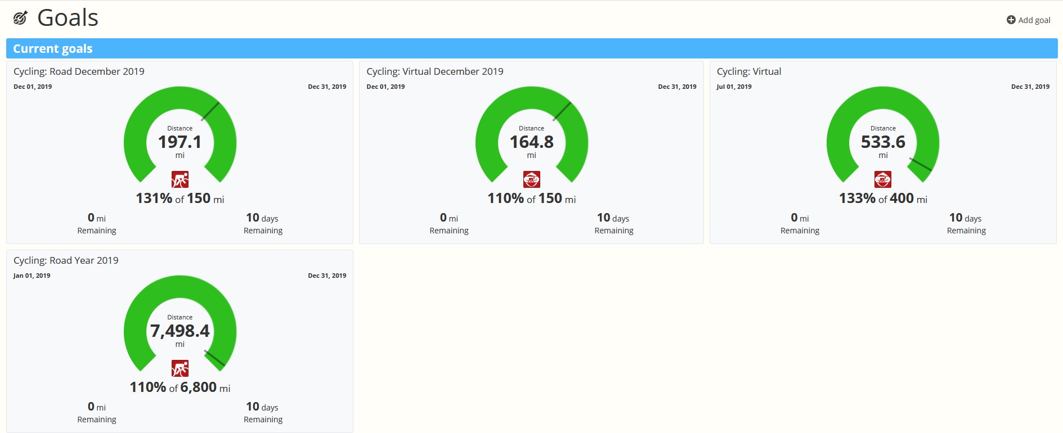This screenshot has height=433, width=1063.
Task: Open Cycling: Road December 2019 goal title
Action: 79,71
